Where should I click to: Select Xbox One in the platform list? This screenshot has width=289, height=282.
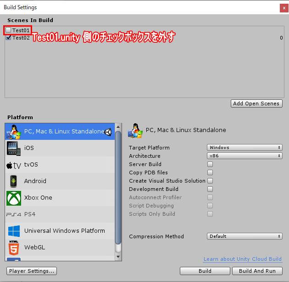click(x=60, y=198)
